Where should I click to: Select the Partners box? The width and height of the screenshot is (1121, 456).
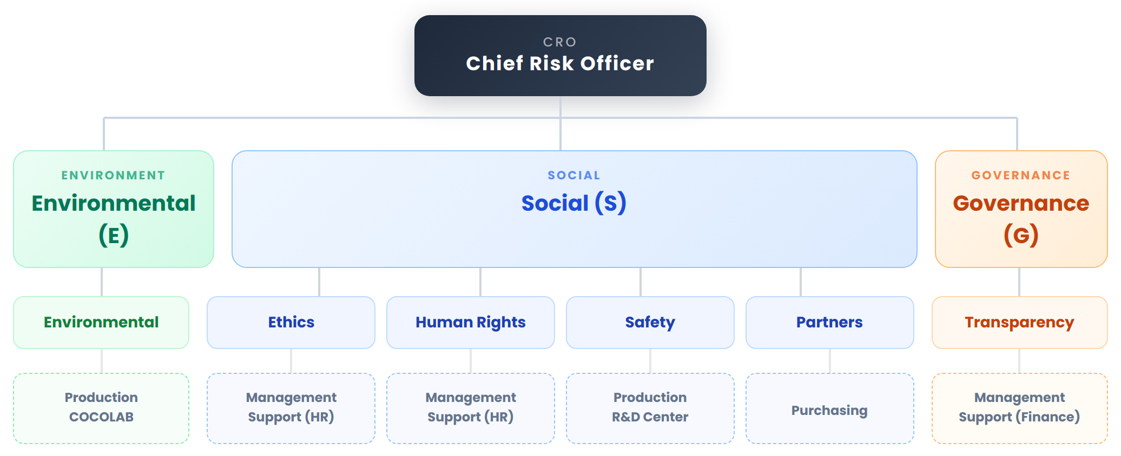[x=829, y=323]
